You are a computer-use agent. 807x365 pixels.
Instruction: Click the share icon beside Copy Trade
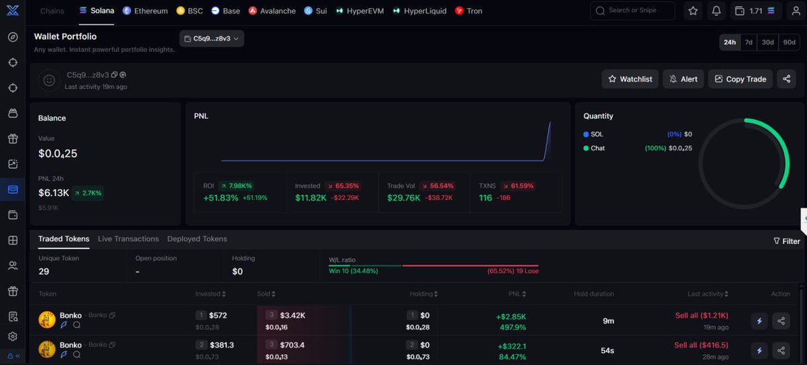coord(786,79)
